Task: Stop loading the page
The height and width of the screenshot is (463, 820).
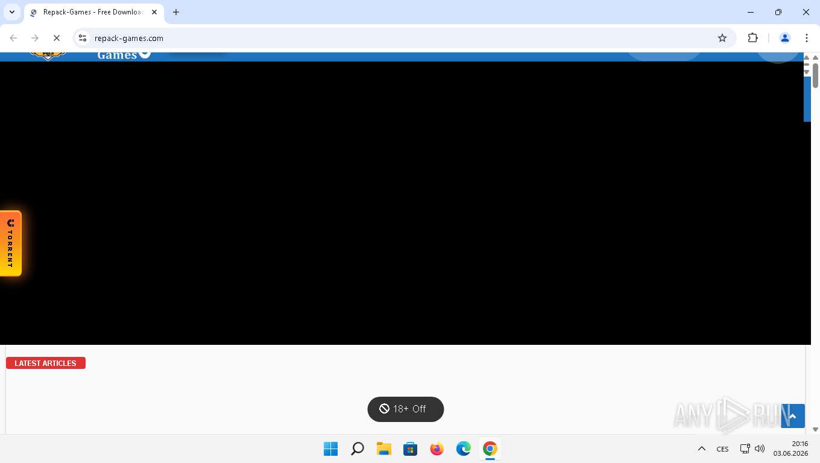Action: [56, 38]
